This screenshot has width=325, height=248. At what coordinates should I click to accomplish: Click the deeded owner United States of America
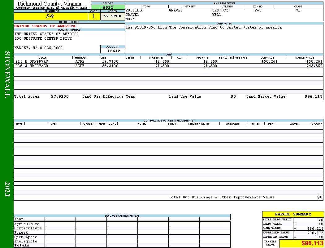pos(45,26)
